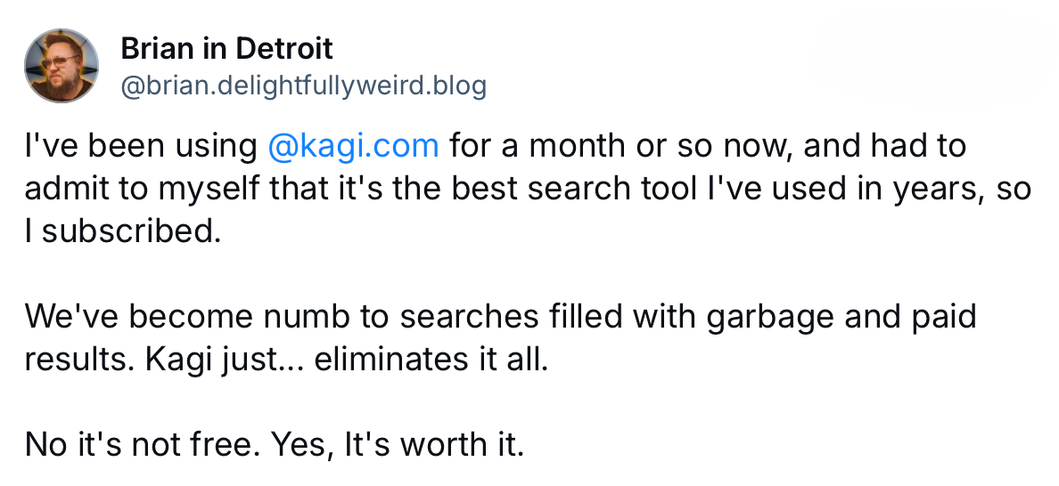Open the @kagi.com mention link
This screenshot has width=1059, height=486.
[353, 146]
